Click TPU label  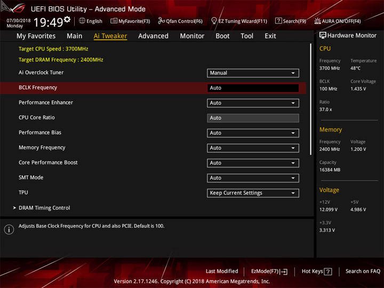(23, 193)
